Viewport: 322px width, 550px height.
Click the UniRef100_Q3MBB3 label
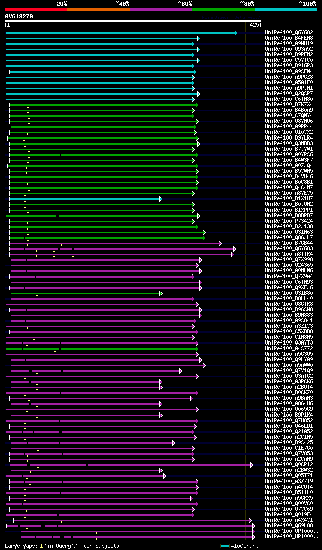tap(289, 143)
